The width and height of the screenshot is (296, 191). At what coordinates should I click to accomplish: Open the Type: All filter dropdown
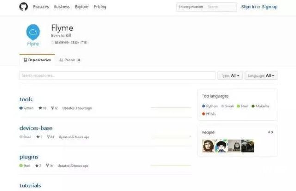click(x=230, y=76)
